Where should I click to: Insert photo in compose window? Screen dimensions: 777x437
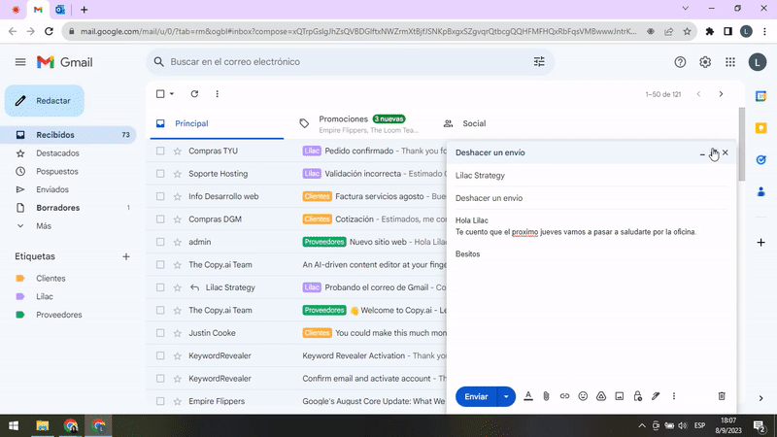click(x=620, y=396)
